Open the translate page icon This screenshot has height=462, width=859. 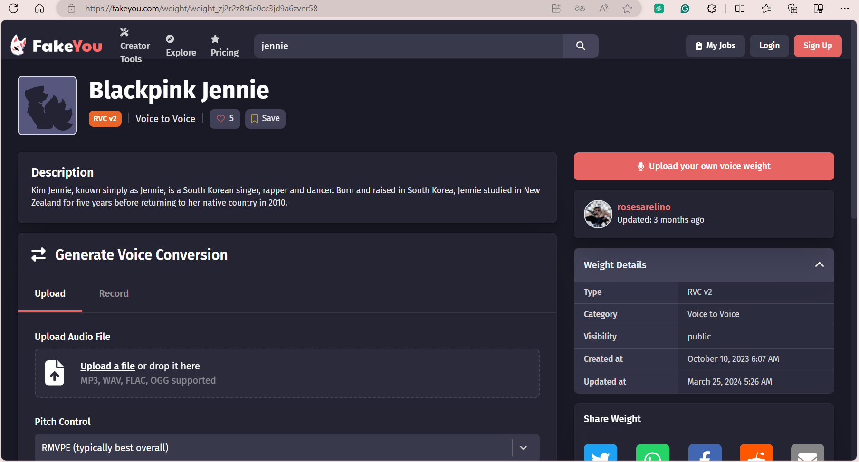580,8
